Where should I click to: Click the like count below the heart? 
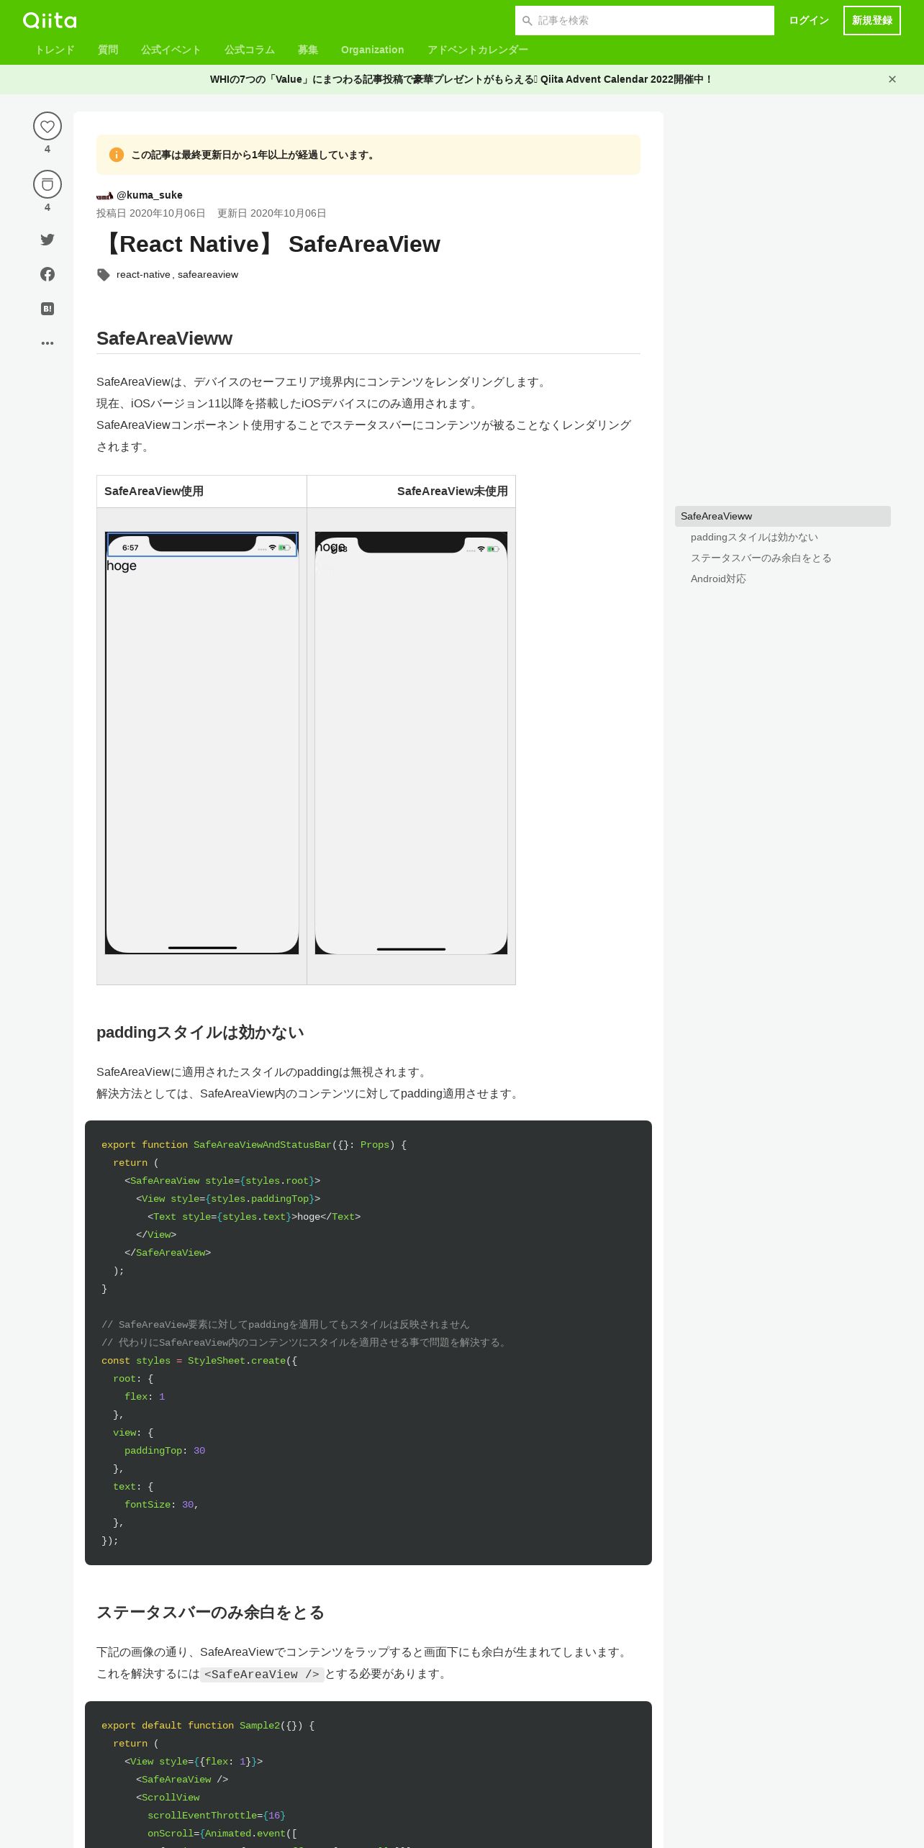47,149
